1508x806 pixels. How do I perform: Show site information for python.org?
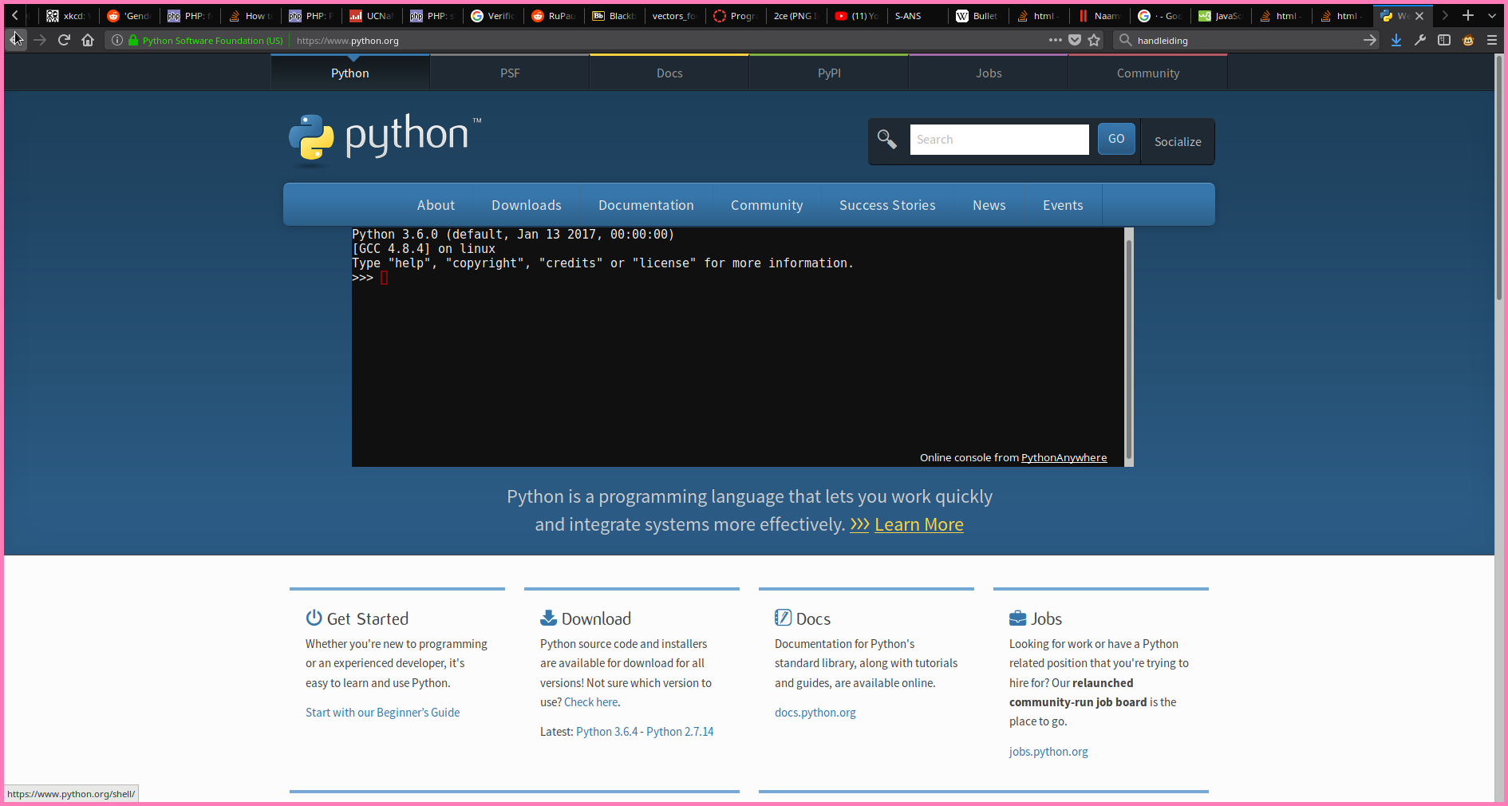(117, 40)
